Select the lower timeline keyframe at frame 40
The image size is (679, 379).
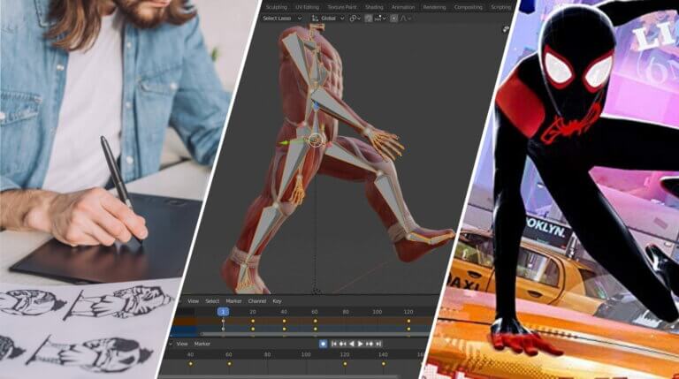tap(191, 364)
